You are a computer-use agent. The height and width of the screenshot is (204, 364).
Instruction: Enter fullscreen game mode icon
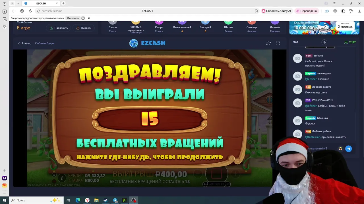278,43
